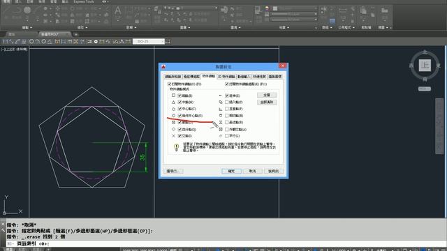447x251 pixels.
Task: Select the Linear dimension tool in the toolbar
Action: [x=5, y=42]
